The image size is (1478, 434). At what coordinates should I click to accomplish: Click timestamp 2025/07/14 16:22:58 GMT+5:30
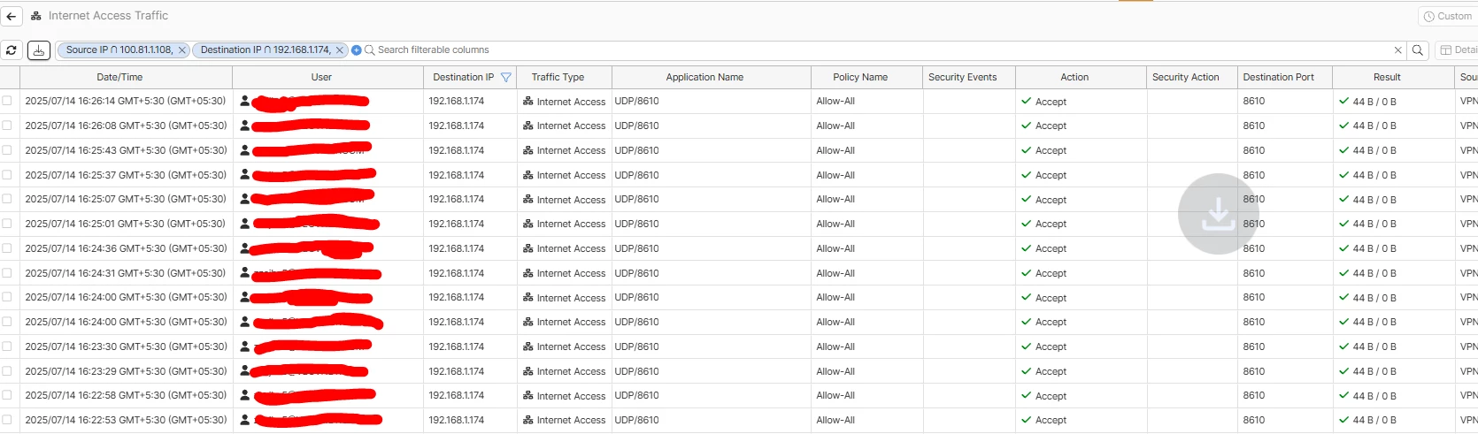(x=126, y=395)
